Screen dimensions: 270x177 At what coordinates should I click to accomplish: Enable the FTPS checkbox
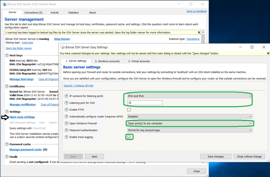pos(129,109)
